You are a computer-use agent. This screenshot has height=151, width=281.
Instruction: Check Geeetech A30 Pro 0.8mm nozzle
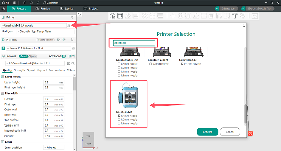tap(119, 75)
